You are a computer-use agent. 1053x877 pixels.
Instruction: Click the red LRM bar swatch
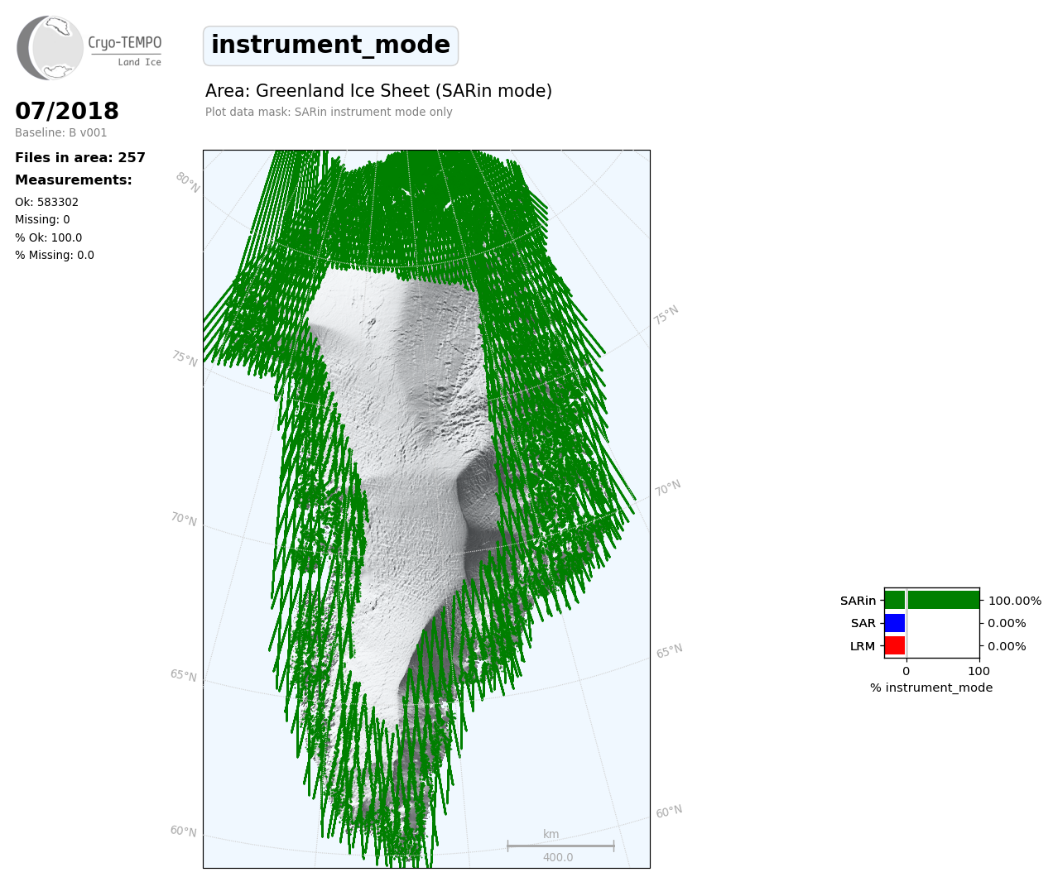(x=895, y=645)
